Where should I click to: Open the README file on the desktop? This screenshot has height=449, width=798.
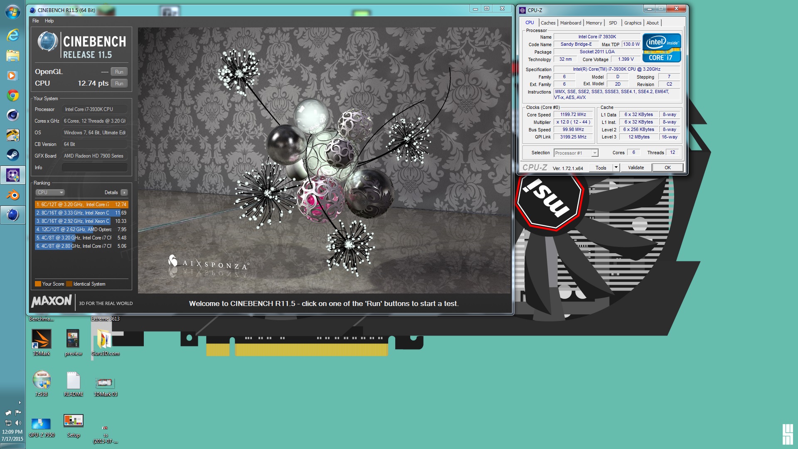[73, 383]
